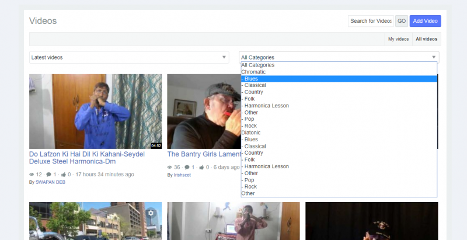
Task: Click the GO search button
Action: (x=402, y=21)
